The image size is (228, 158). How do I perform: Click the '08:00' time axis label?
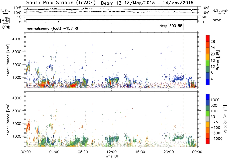(x=83, y=152)
